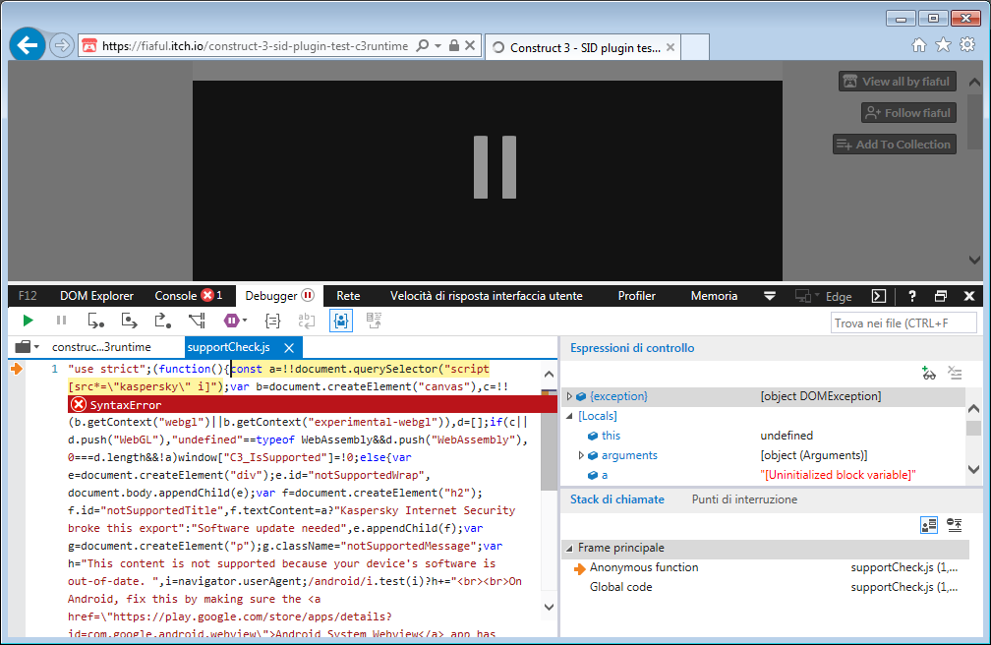Open Velocità di risposta interfaccia utente tab
This screenshot has height=645, width=991.
click(x=486, y=296)
